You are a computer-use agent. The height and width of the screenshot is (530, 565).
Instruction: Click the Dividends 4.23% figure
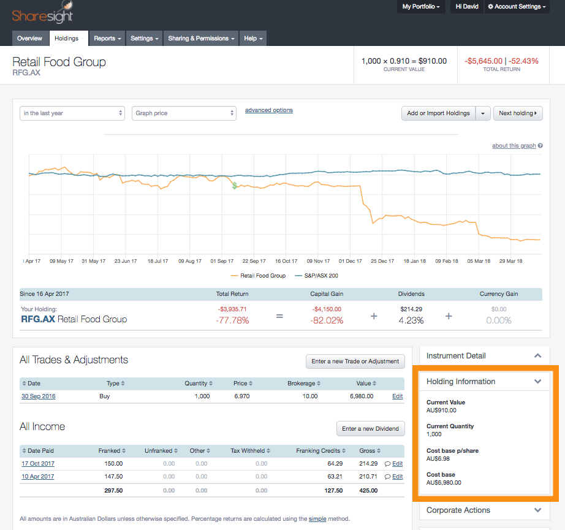coord(411,320)
